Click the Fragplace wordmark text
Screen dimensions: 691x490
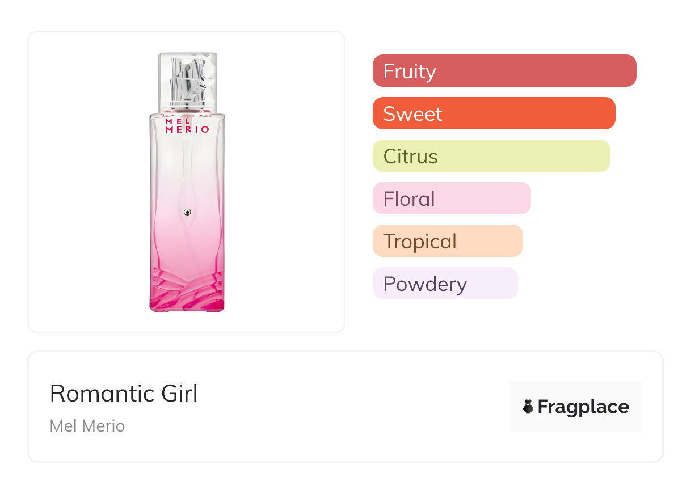click(x=583, y=407)
